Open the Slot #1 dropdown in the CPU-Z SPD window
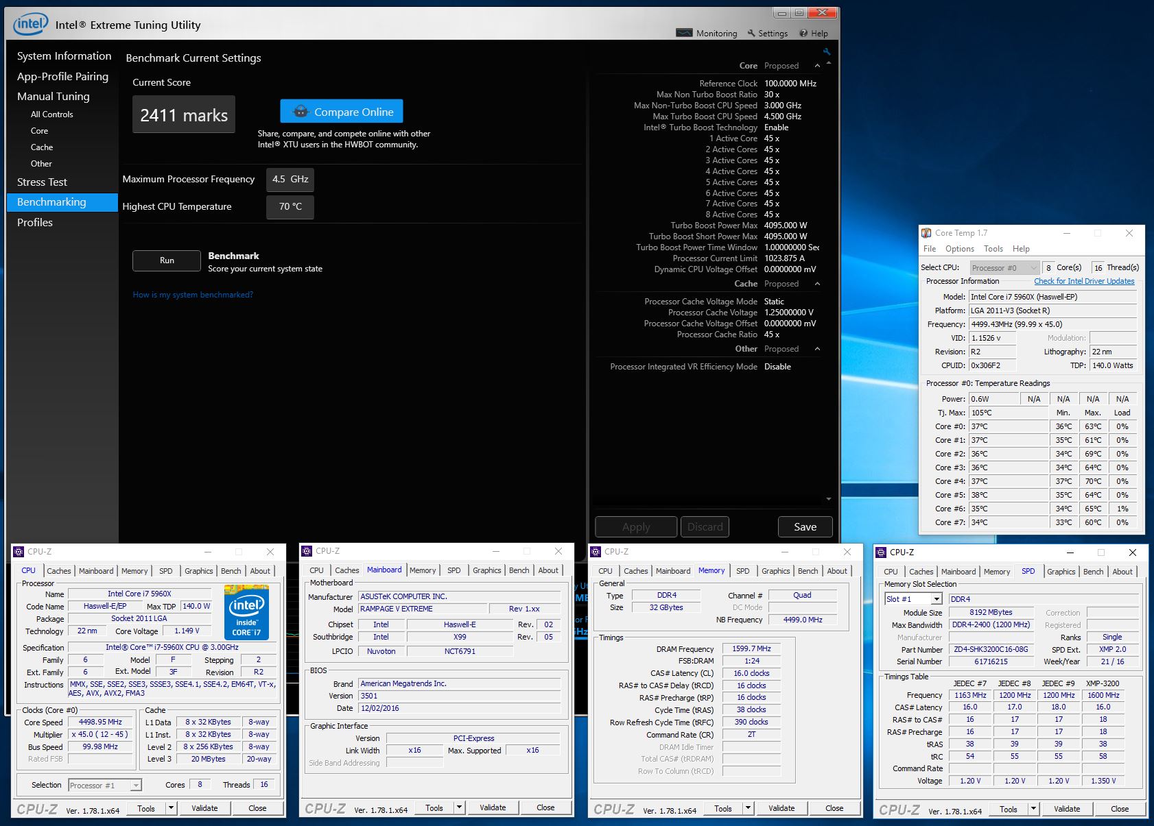Image resolution: width=1154 pixels, height=826 pixels. click(x=936, y=599)
